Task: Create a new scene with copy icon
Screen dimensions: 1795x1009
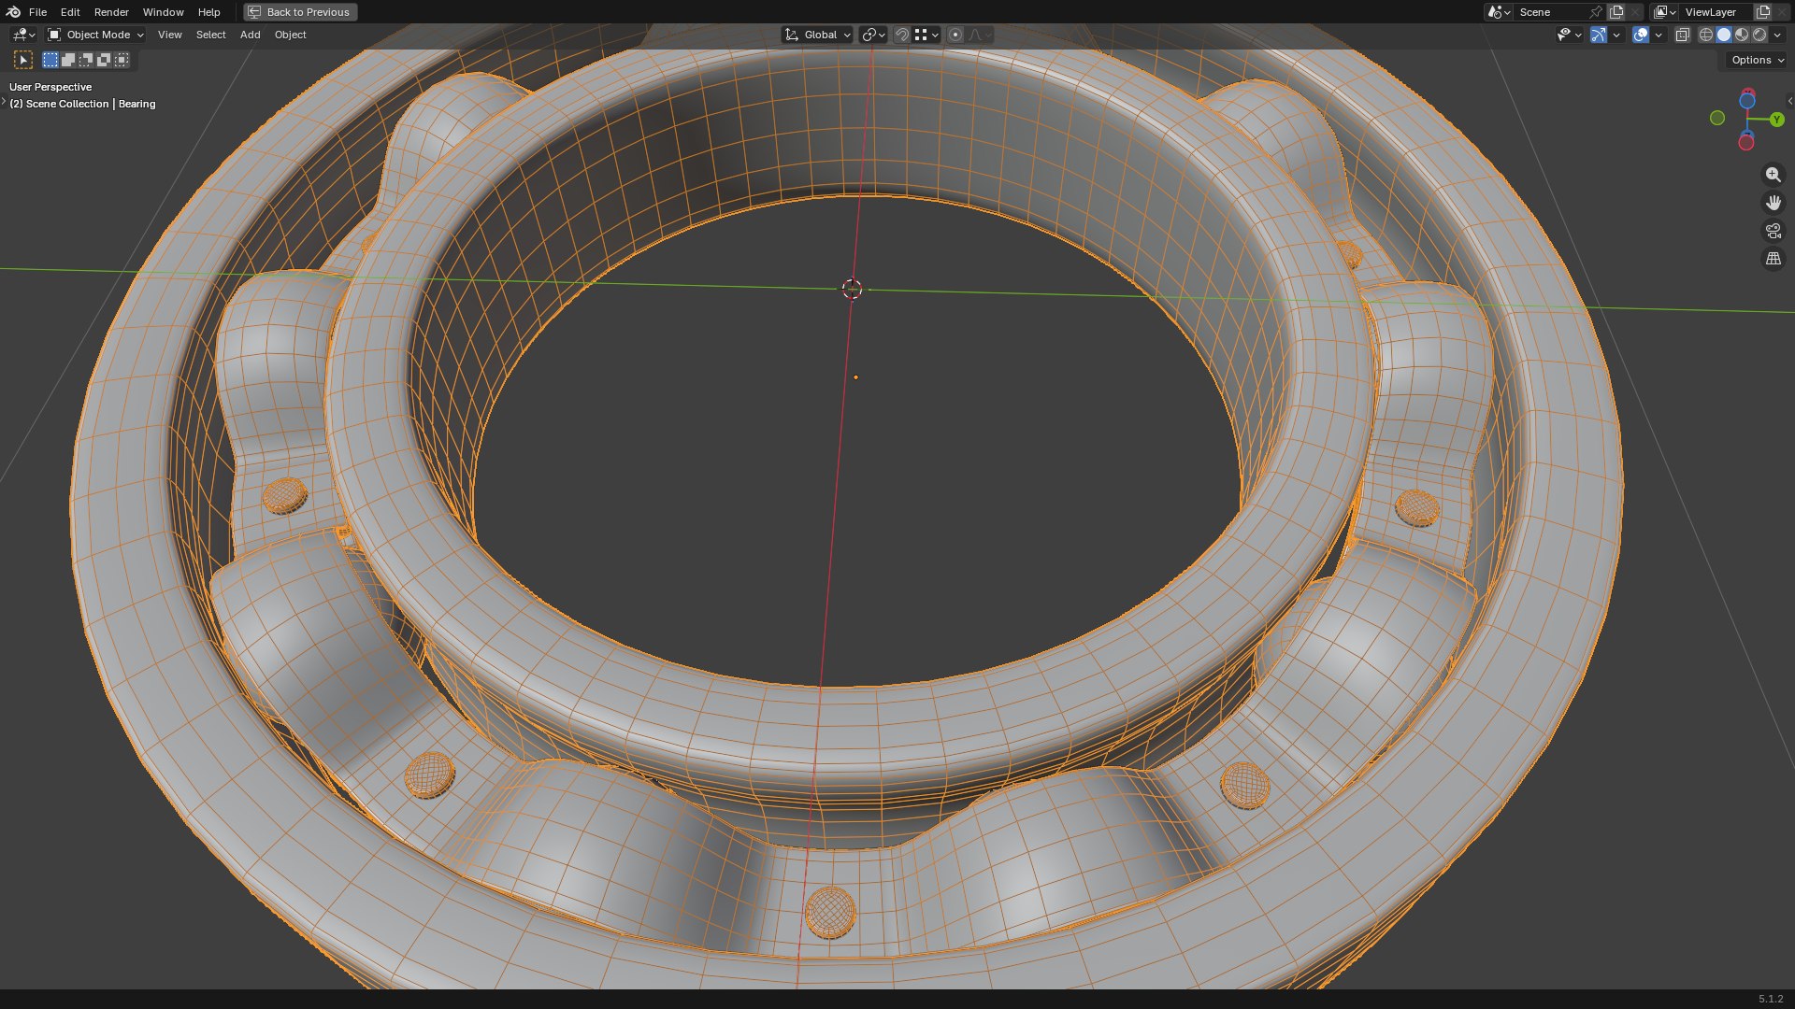Action: [x=1616, y=12]
